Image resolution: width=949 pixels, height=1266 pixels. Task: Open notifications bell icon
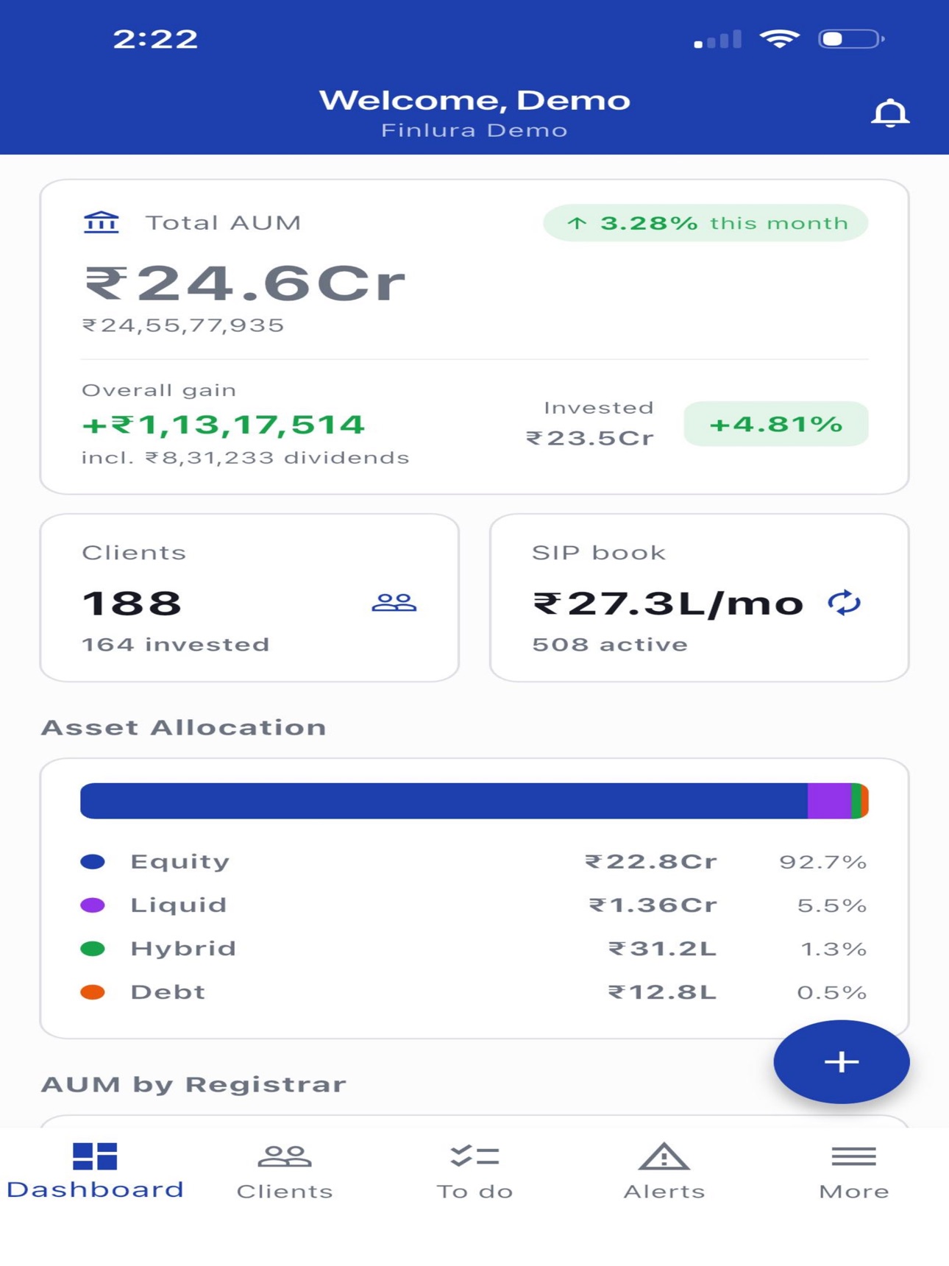pos(890,113)
